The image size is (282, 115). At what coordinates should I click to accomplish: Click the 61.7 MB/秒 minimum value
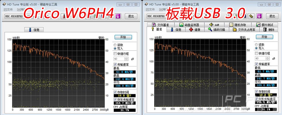[x=266, y=72]
